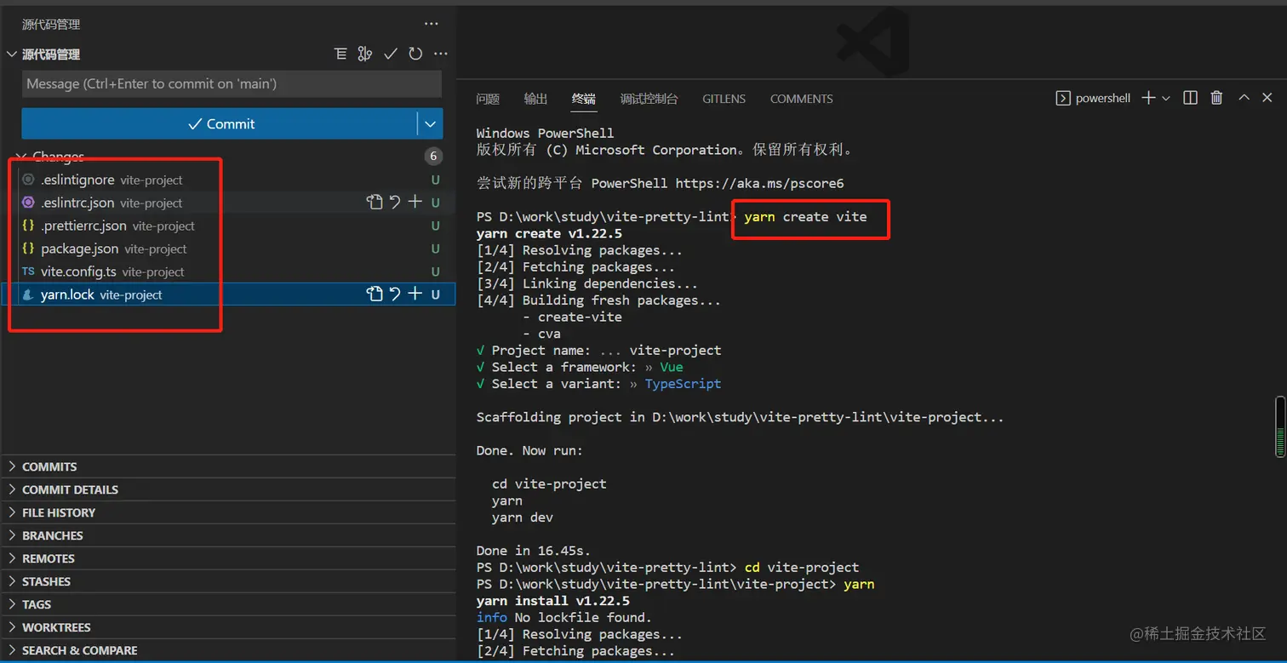Click the untracked U status of vite.config.ts
Screen dimensions: 1287x663
(x=435, y=271)
